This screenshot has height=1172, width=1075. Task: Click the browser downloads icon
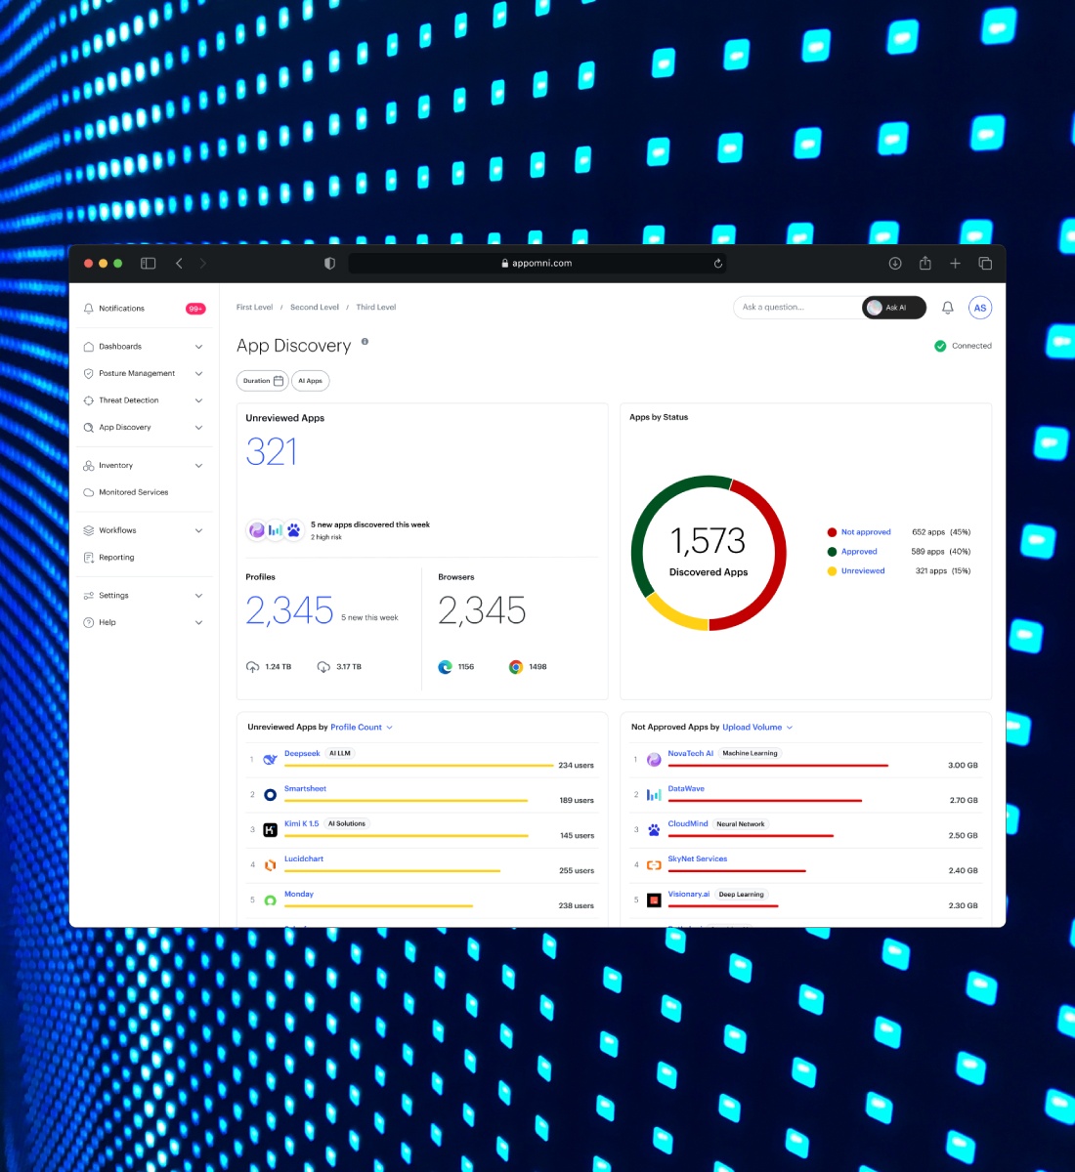(x=894, y=264)
